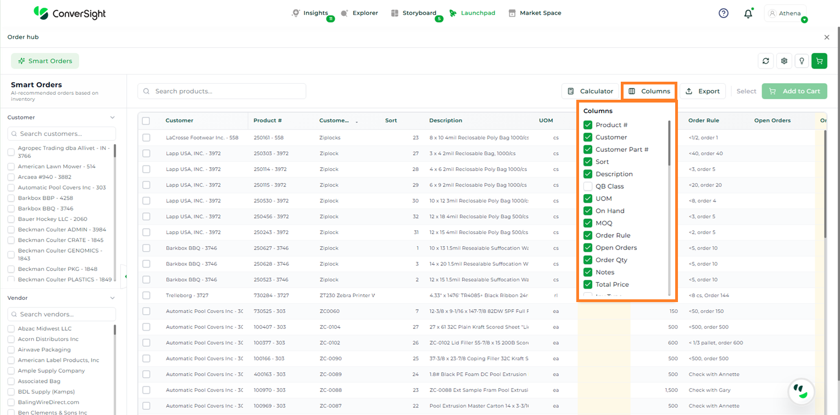This screenshot has height=415, width=840.
Task: Open the Calculator button
Action: (590, 92)
